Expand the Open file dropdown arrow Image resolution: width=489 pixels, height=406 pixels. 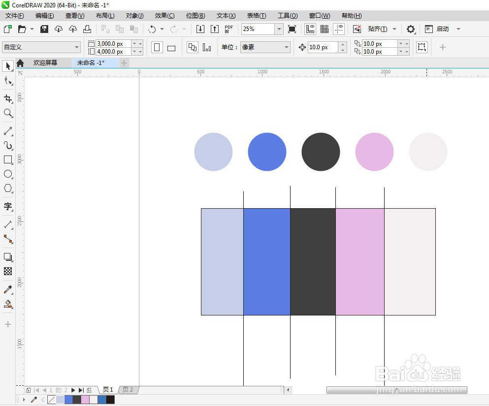(x=32, y=29)
